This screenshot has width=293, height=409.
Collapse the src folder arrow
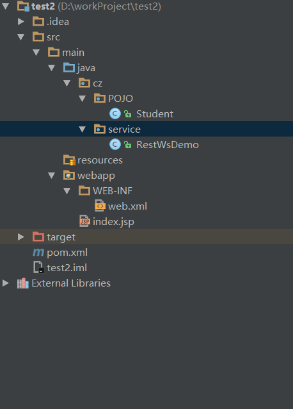pyautogui.click(x=21, y=37)
